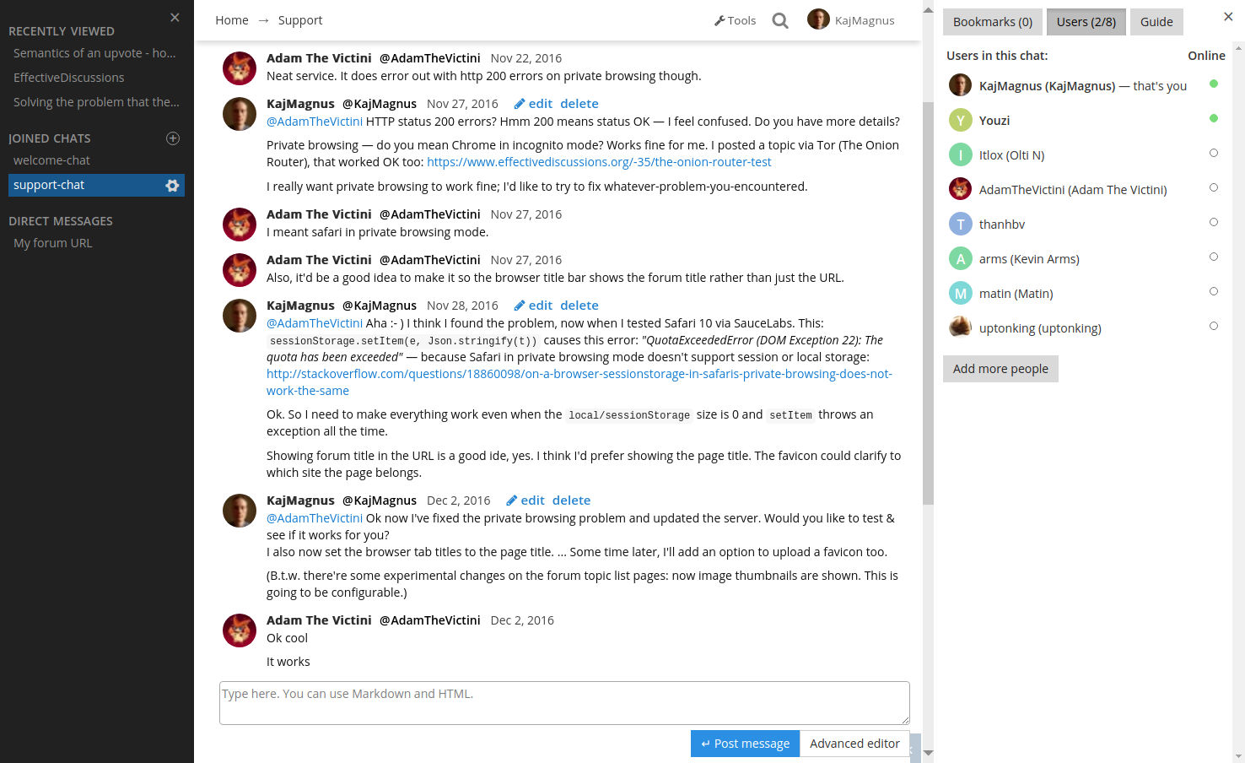Image resolution: width=1245 pixels, height=763 pixels.
Task: Click scrollbar down arrow of chat
Action: 928,752
